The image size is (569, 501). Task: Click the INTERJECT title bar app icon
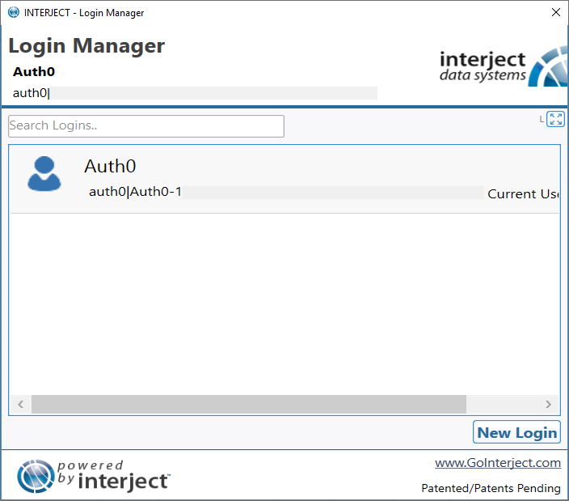click(x=14, y=12)
